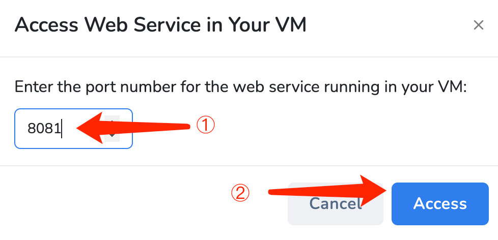The width and height of the screenshot is (498, 240).
Task: Close the Access Web Service dialog
Action: click(478, 25)
